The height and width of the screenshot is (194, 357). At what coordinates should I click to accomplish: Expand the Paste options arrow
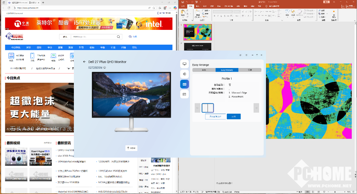[183, 17]
